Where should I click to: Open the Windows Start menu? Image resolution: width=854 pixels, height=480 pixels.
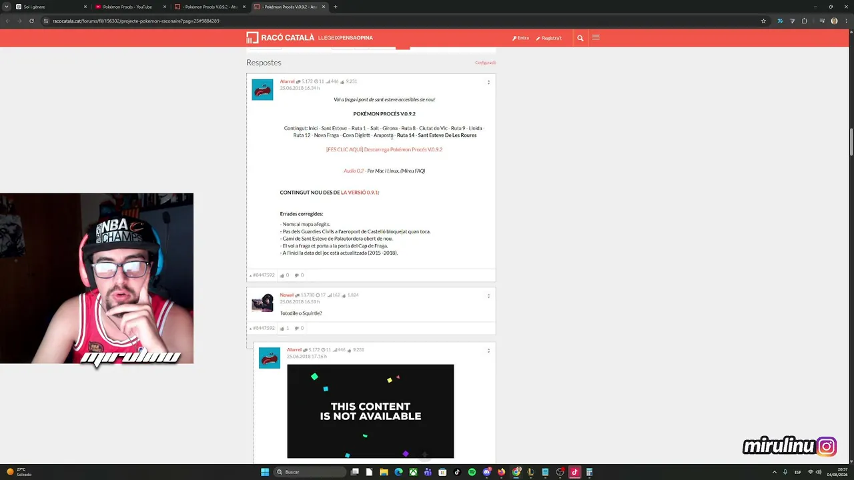coord(265,472)
